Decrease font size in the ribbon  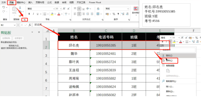[x=68, y=9]
